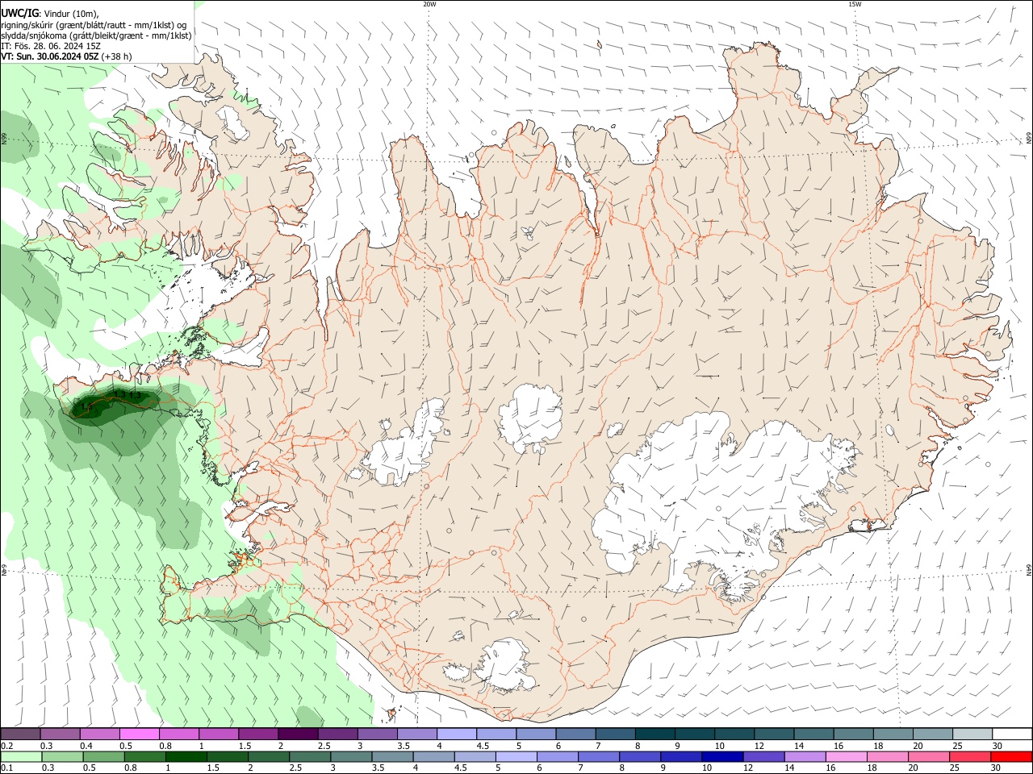Click the 0.2 label on the upper scale

pos(6,746)
